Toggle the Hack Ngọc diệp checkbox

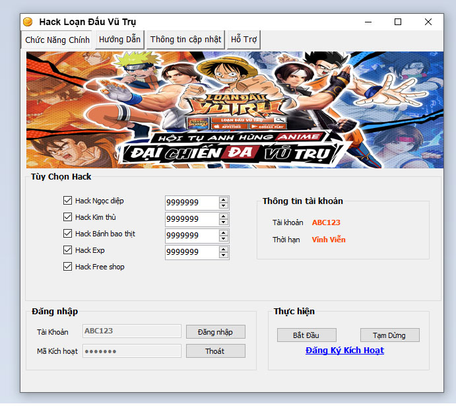click(x=67, y=201)
